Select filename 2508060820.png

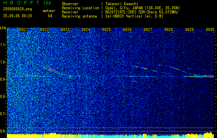point(18,9)
